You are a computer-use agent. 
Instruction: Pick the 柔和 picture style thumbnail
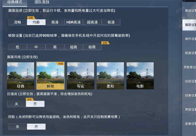click(110, 76)
